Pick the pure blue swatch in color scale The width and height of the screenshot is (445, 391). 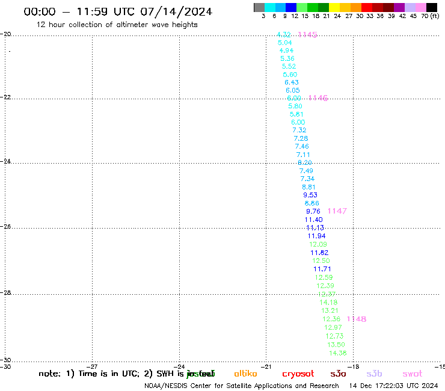[291, 7]
